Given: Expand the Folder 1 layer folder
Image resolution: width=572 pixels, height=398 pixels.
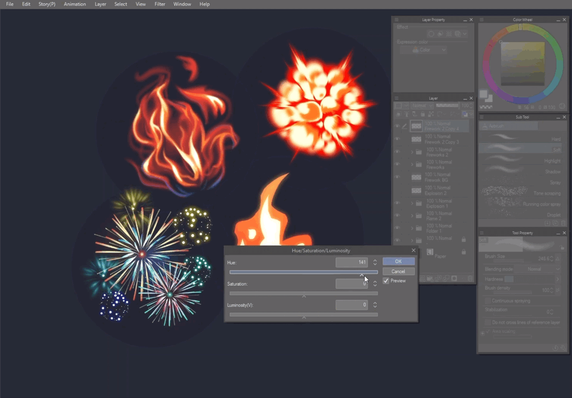Looking at the screenshot, I should [x=412, y=228].
